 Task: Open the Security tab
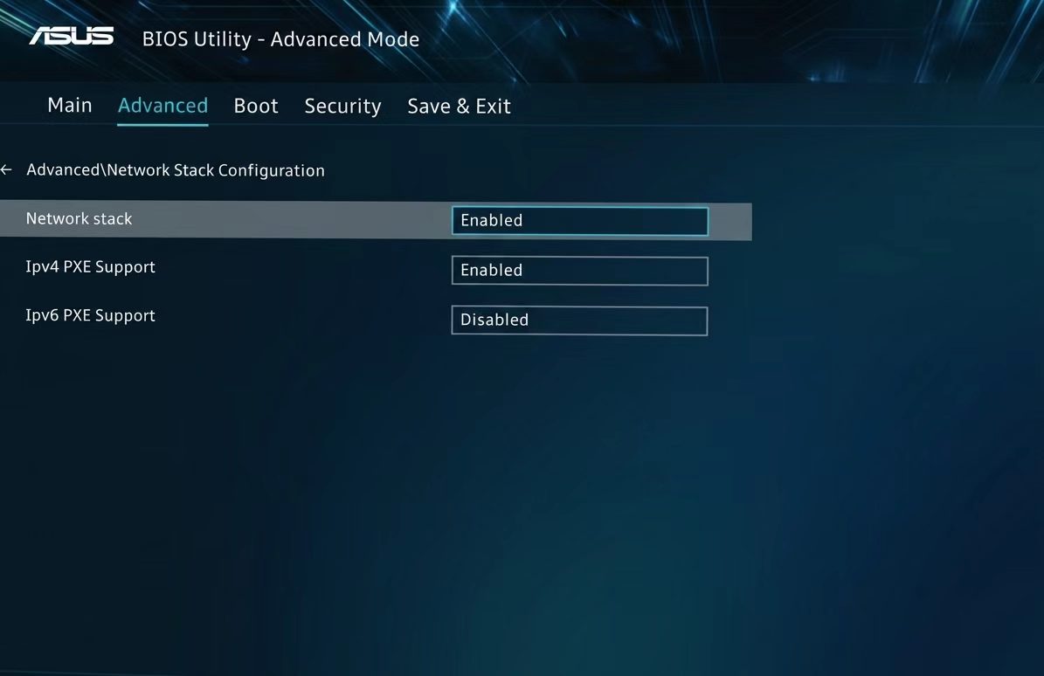(x=342, y=107)
